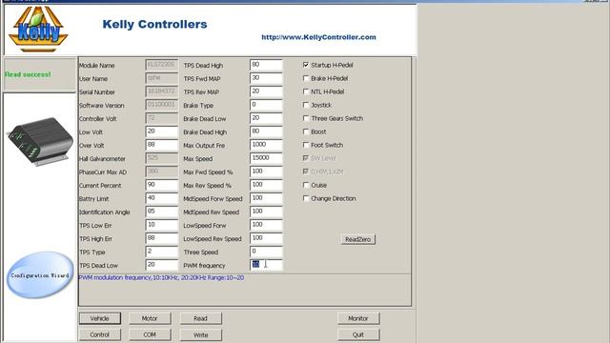This screenshot has width=610, height=343.
Task: Click the PWM modulation frequency hint text
Action: click(161, 277)
